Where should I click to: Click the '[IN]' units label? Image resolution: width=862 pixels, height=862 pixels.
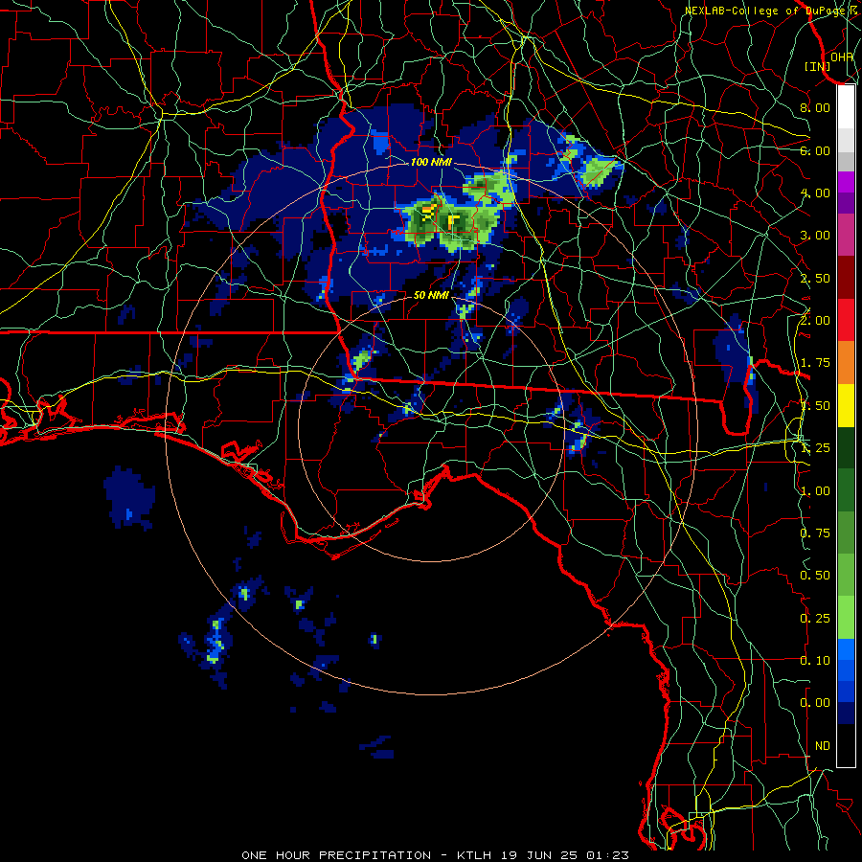(818, 66)
